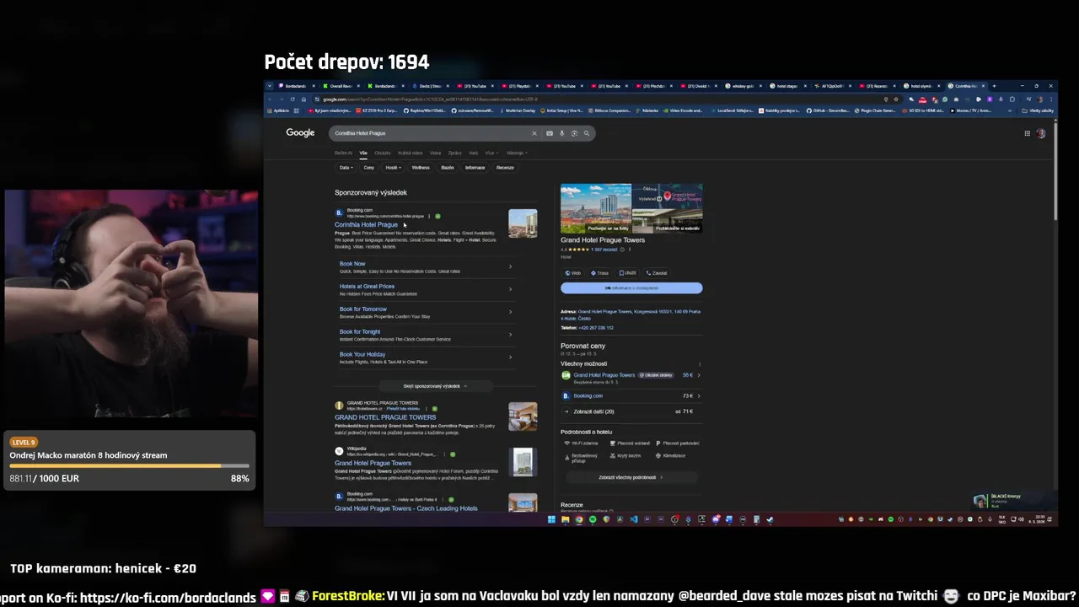1079x607 pixels.
Task: Apply the Wellness filter chip
Action: [421, 168]
